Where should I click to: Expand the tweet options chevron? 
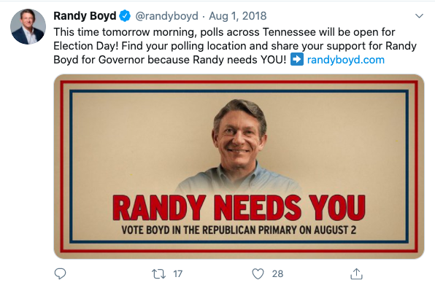click(x=419, y=16)
